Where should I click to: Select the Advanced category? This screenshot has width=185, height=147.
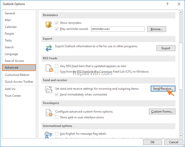[x=19, y=68]
